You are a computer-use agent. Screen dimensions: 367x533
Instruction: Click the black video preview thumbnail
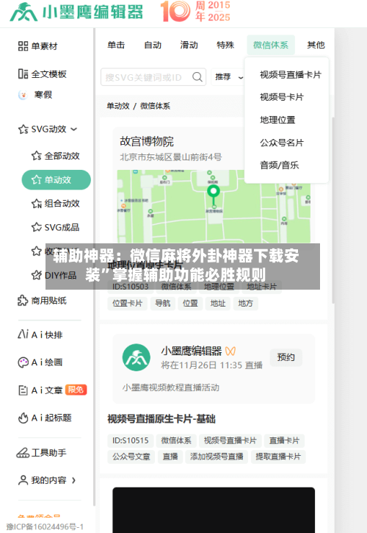[214, 510]
